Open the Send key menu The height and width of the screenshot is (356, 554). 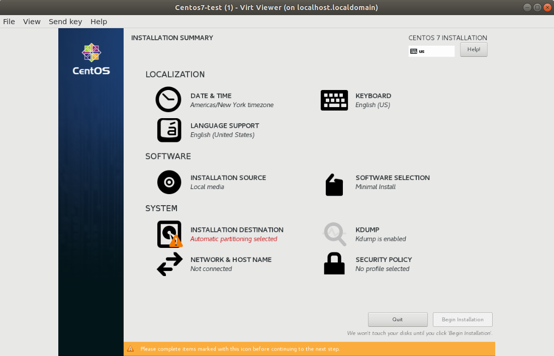pos(65,22)
